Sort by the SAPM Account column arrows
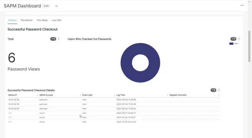 [80, 95]
